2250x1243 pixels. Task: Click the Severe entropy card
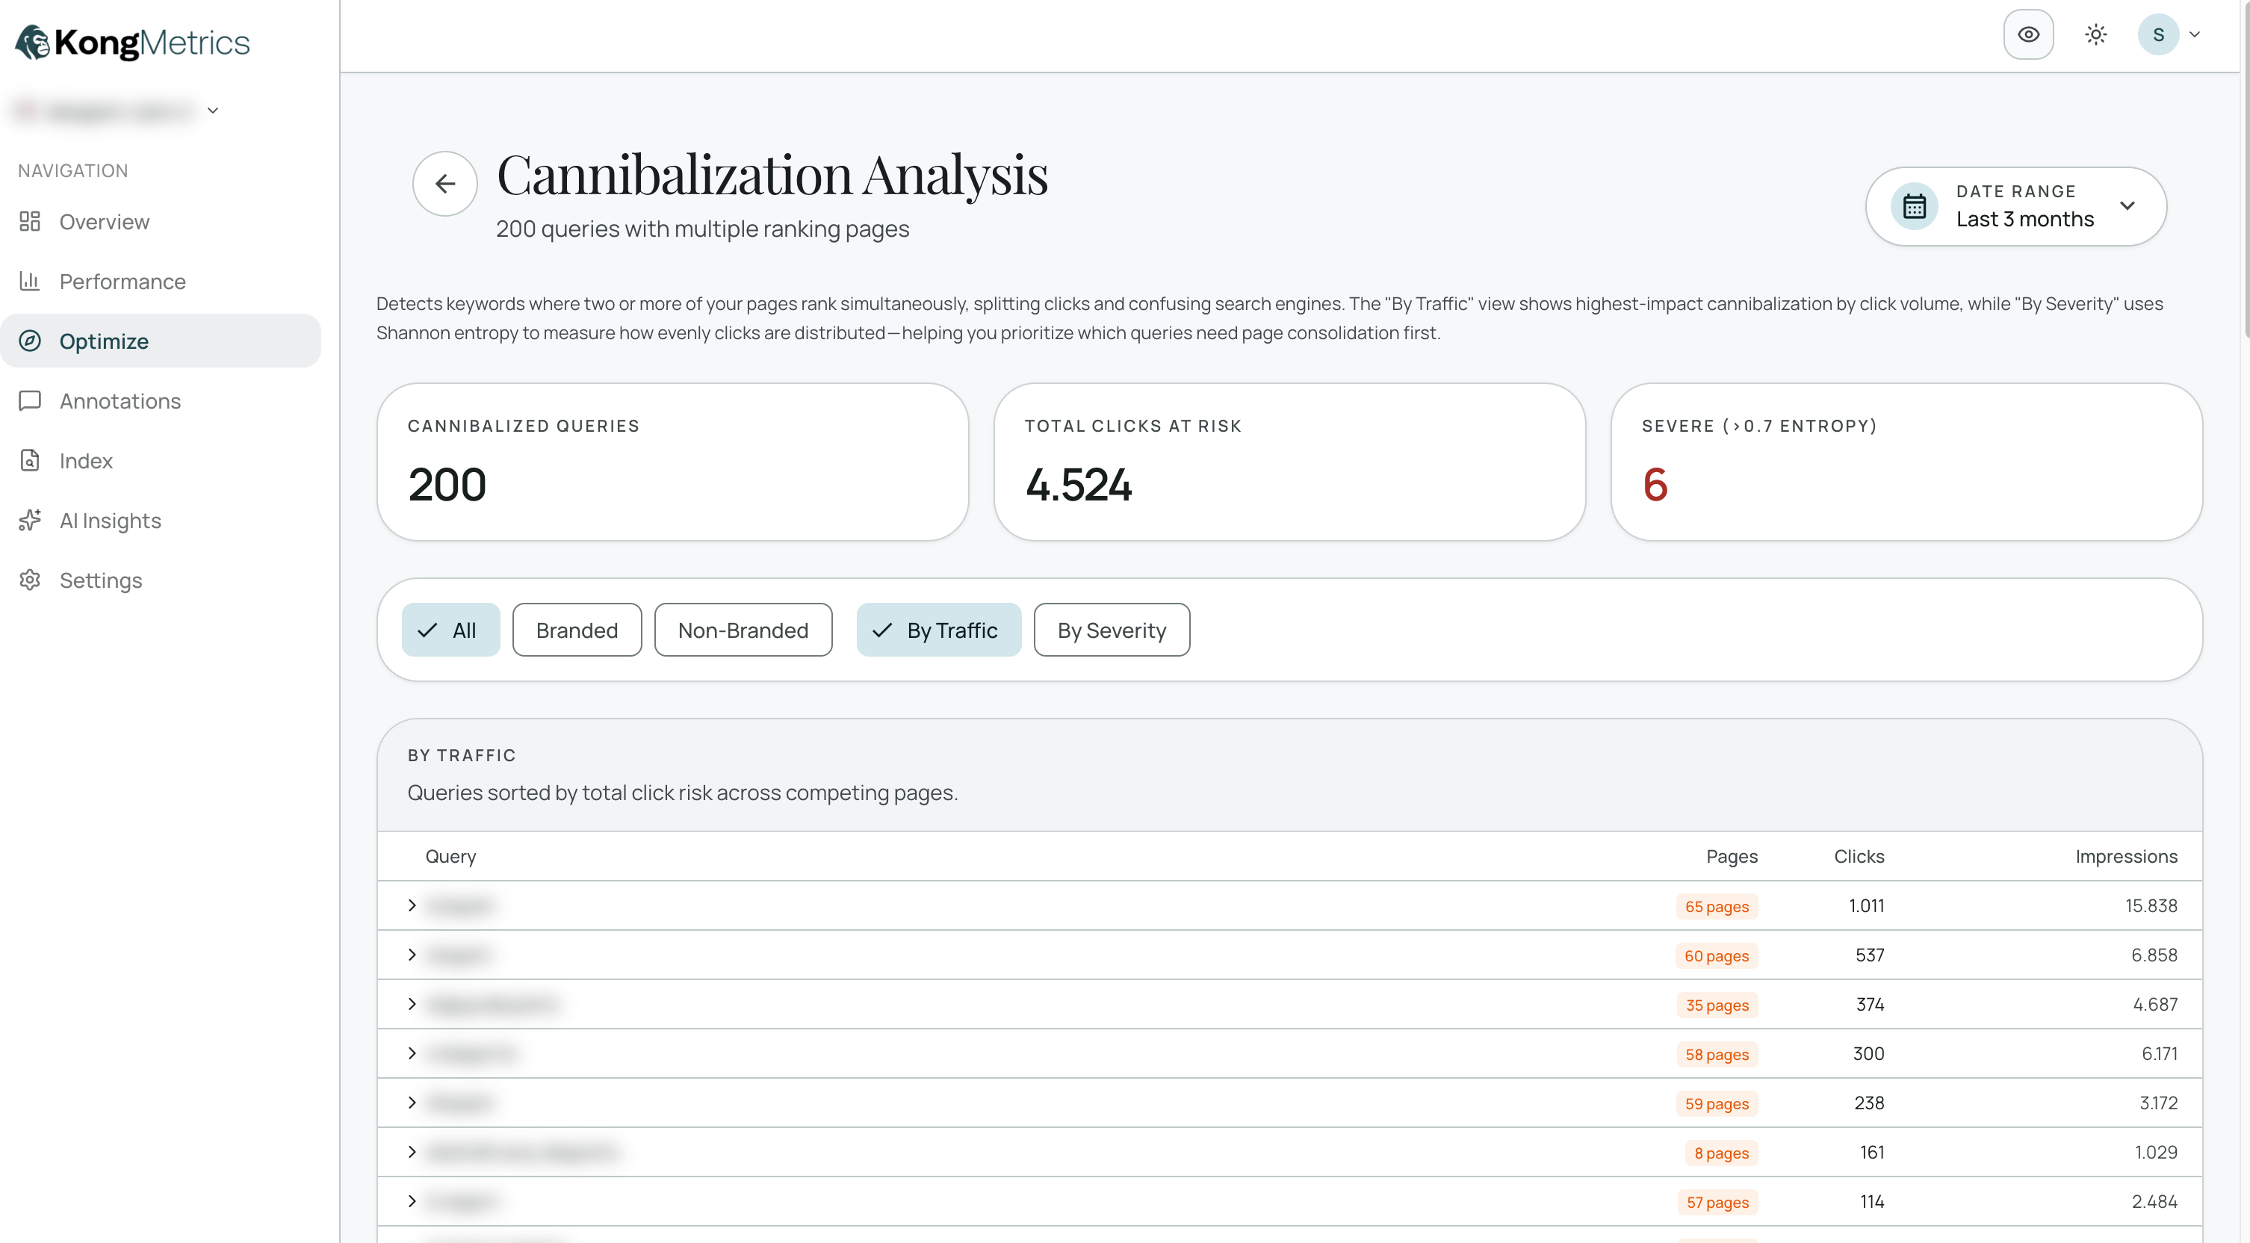[1906, 461]
